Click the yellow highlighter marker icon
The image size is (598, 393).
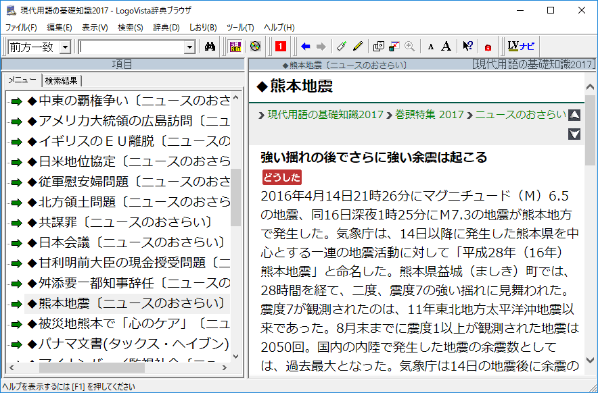(358, 47)
